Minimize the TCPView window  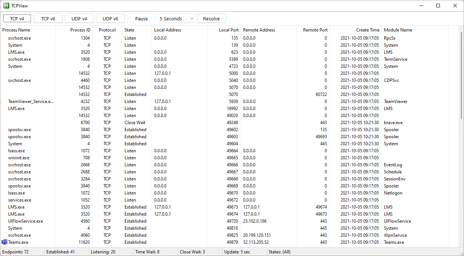pos(421,6)
